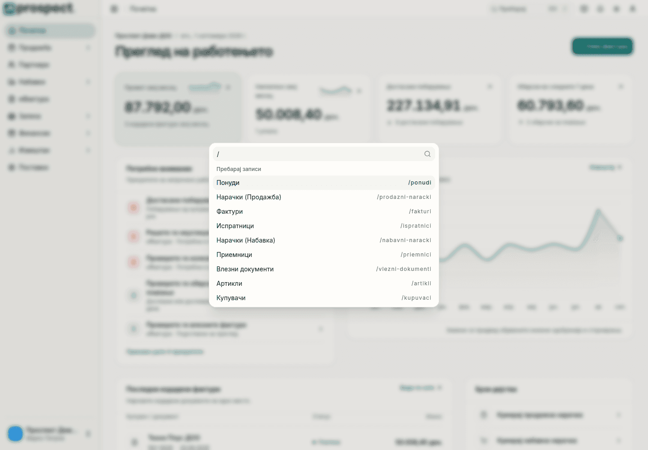
Task: Click the /ispratnici path text
Action: (x=416, y=226)
